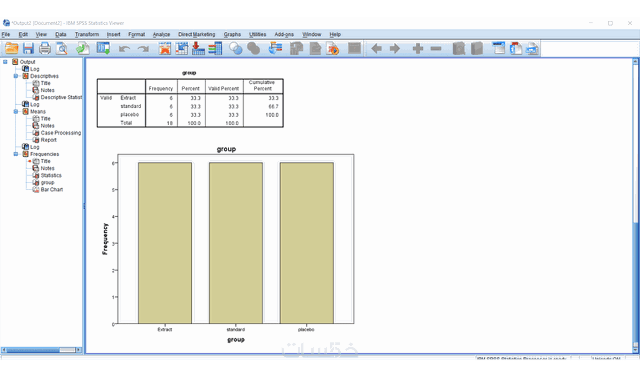640x365 pixels.
Task: Click the Export output toolbar icon
Action: coord(82,49)
